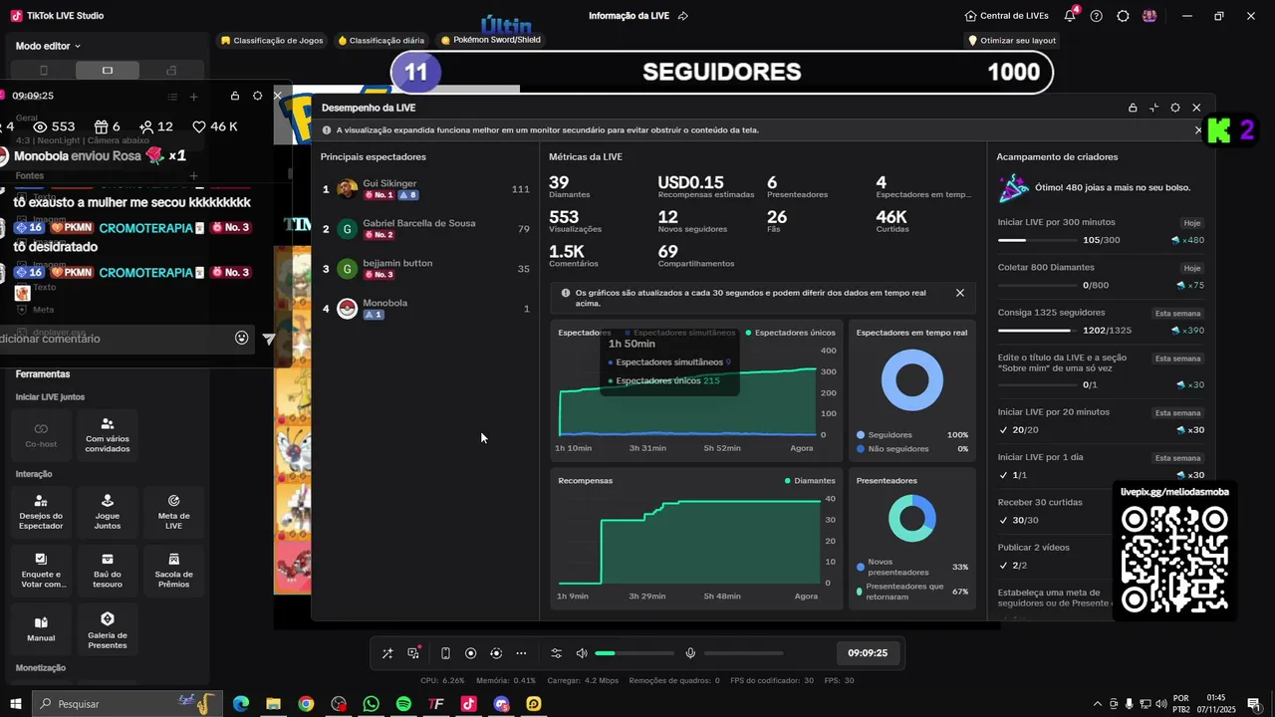Send the comment with paper plane icon
The height and width of the screenshot is (717, 1275).
coord(268,339)
